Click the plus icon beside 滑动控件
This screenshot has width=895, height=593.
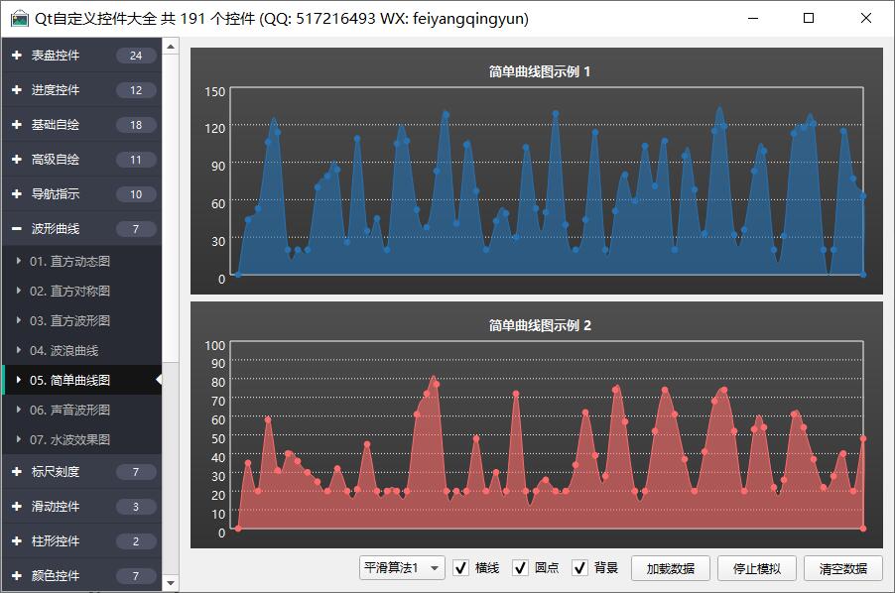point(16,507)
